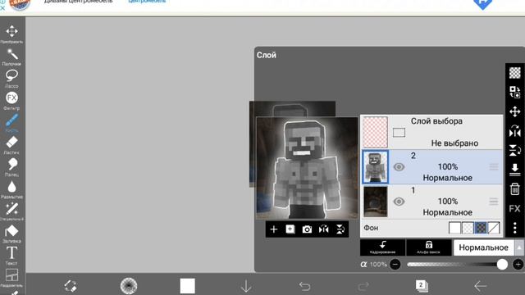Click the selection layer empty rectangle
Screen dimensions: 525x295
[399, 133]
